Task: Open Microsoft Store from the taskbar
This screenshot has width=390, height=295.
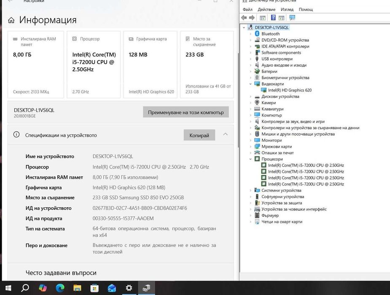Action: [x=94, y=288]
